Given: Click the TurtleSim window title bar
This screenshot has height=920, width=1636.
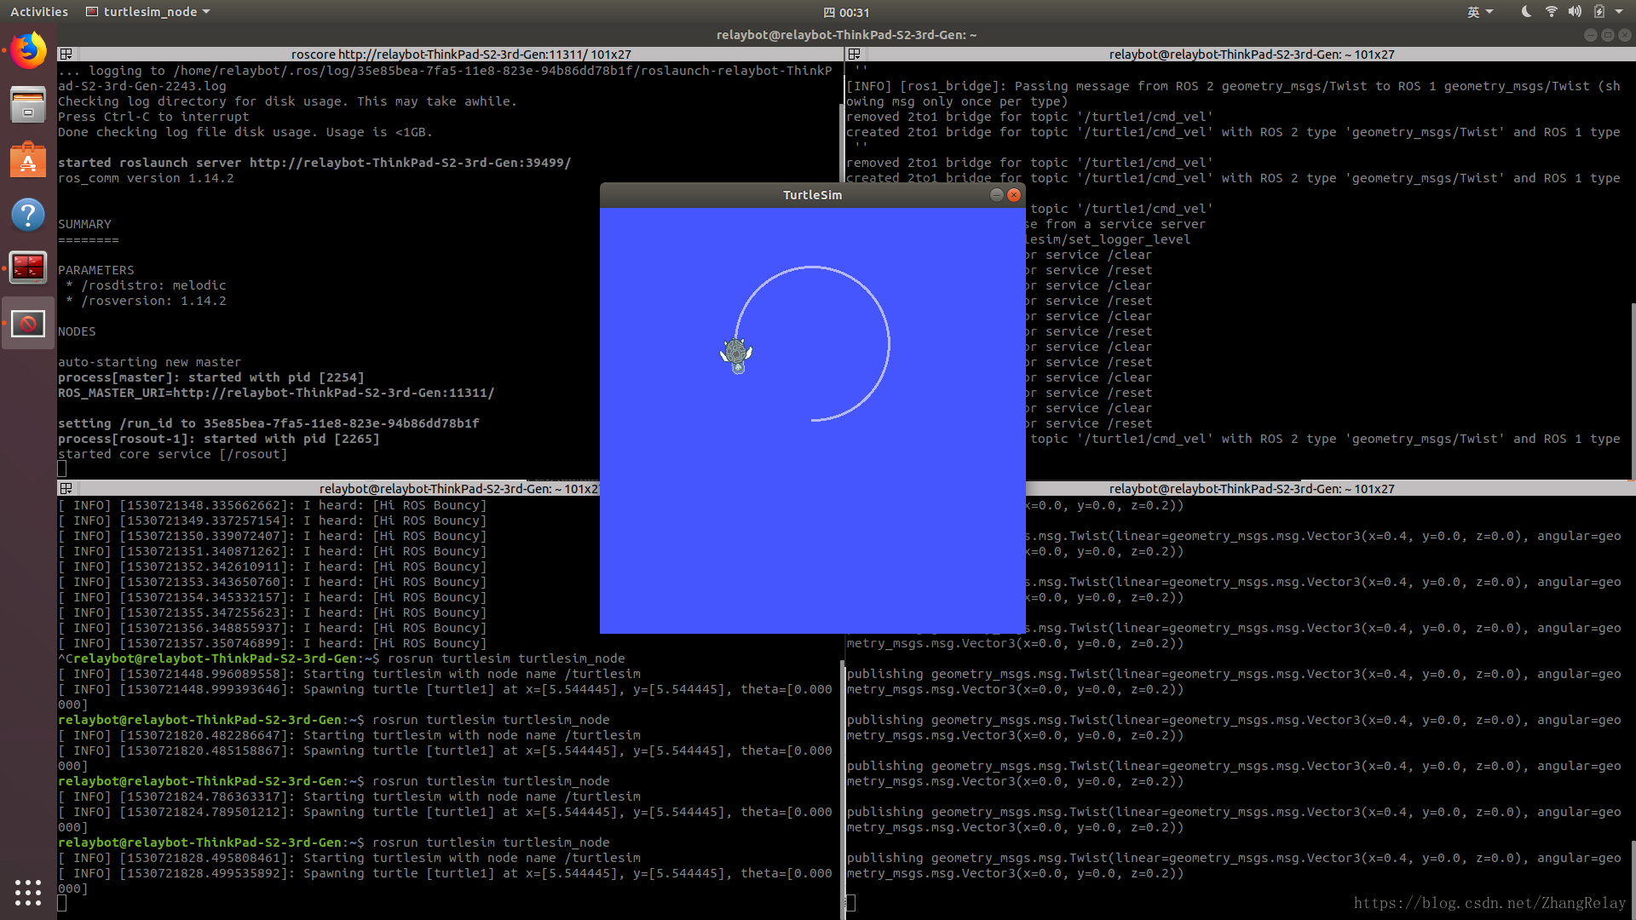Looking at the screenshot, I should click(x=812, y=194).
